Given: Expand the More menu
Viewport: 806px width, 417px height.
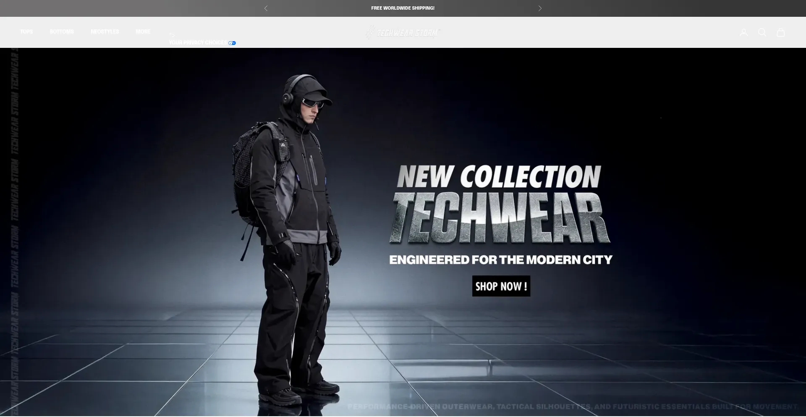Looking at the screenshot, I should point(143,32).
